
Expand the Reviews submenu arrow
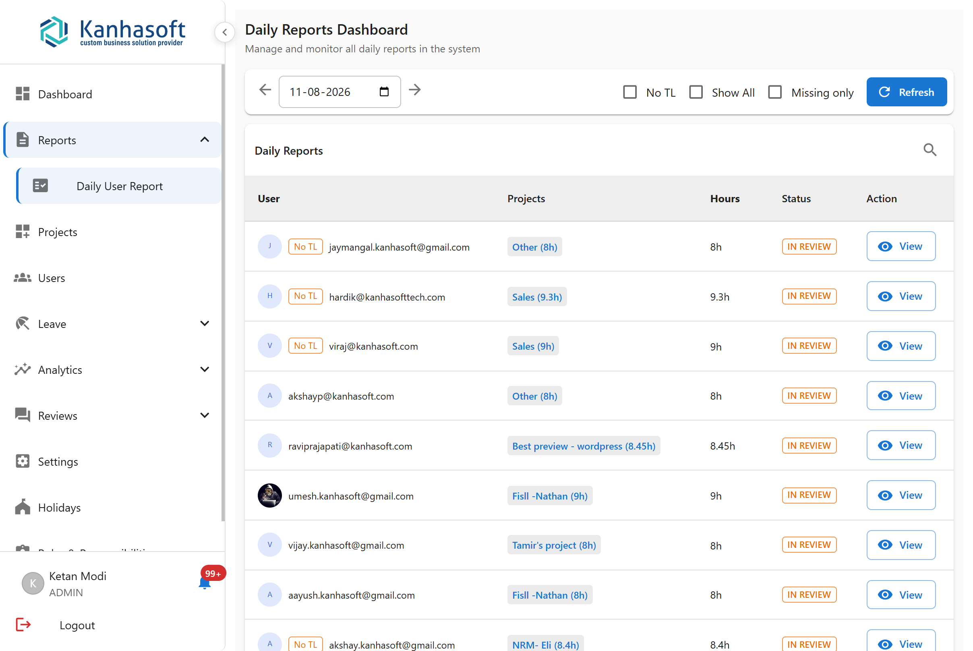coord(205,415)
